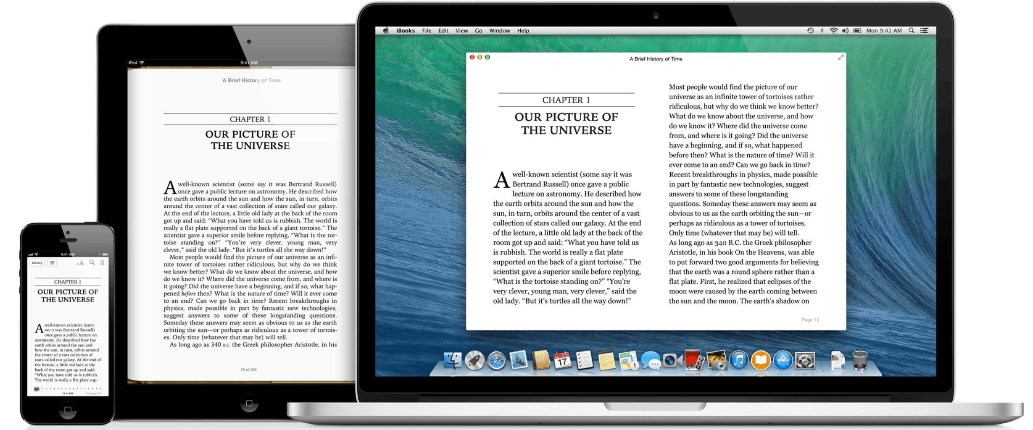The image size is (1033, 430).
Task: Open Safari compass icon in dock
Action: click(496, 361)
